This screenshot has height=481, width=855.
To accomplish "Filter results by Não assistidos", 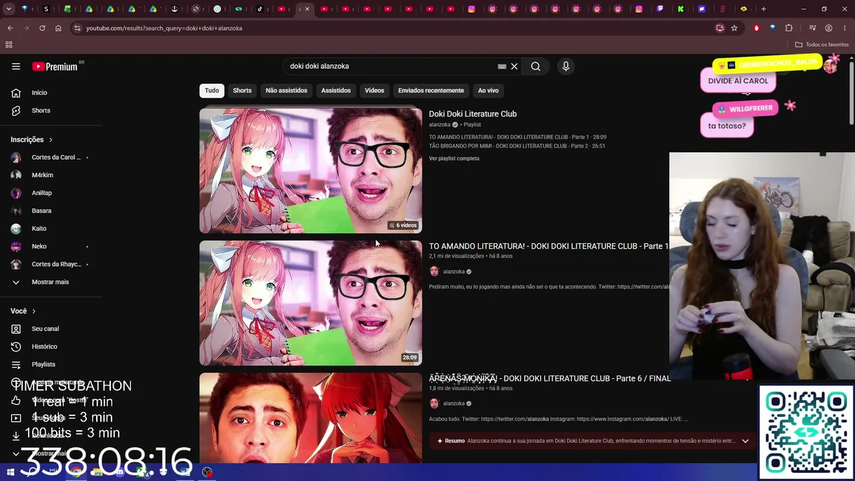I will coord(287,90).
